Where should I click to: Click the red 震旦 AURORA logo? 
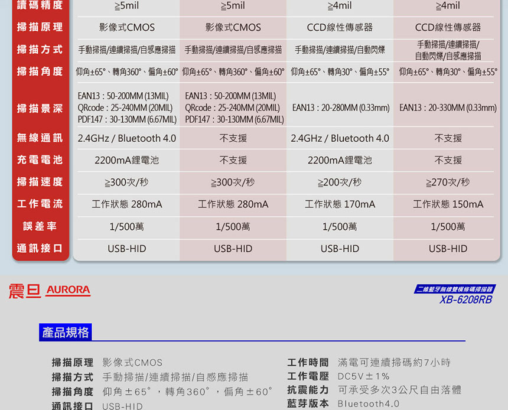(x=50, y=290)
